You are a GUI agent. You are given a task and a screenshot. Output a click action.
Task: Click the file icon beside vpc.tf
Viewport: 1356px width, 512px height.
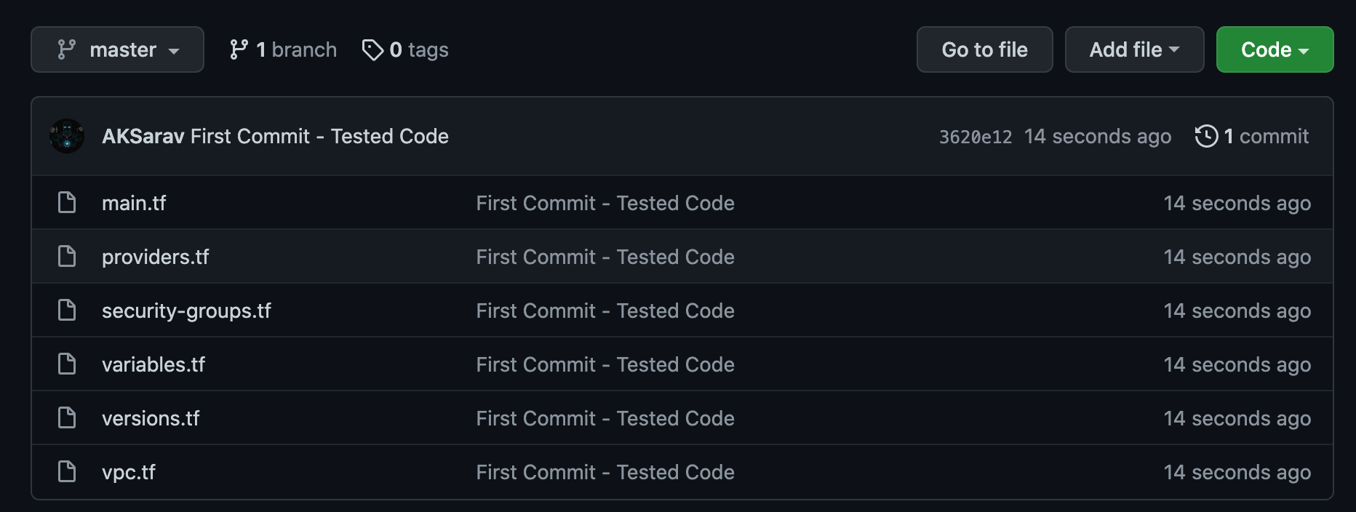click(67, 472)
